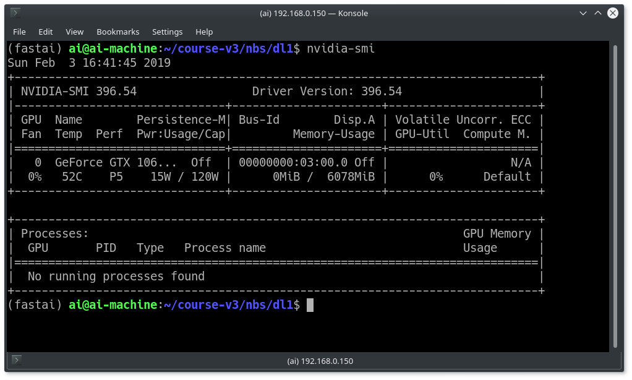Click the Process name column header

(225, 248)
